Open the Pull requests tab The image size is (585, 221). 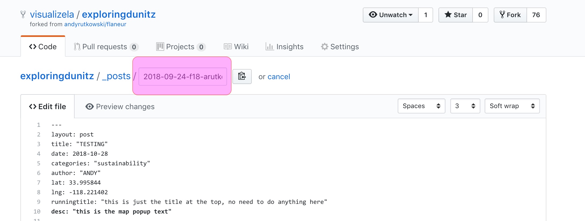[106, 47]
